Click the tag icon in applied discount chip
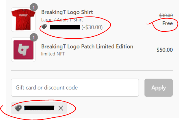 (x=18, y=108)
